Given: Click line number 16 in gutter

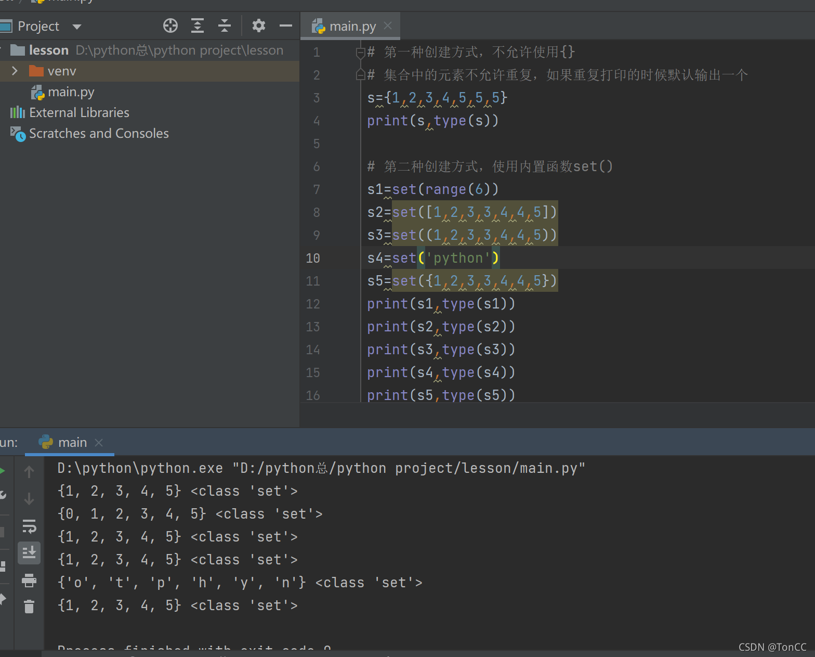Looking at the screenshot, I should [x=313, y=395].
